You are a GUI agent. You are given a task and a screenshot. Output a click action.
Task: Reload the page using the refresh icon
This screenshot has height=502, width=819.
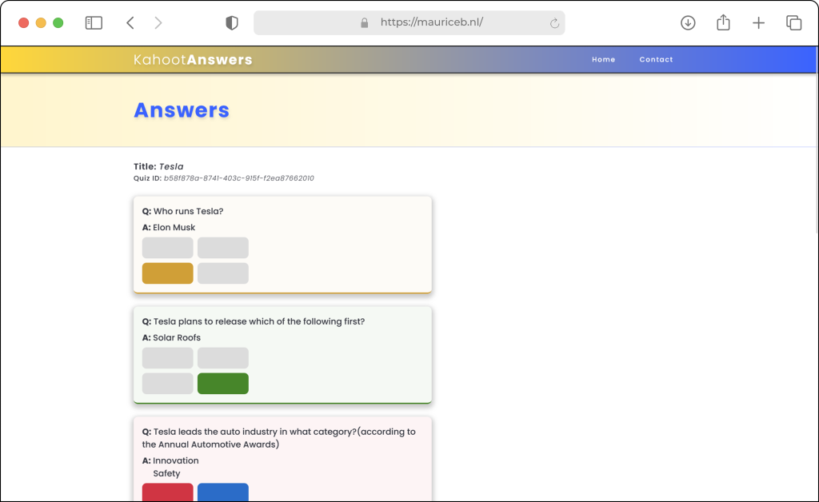[x=554, y=23]
